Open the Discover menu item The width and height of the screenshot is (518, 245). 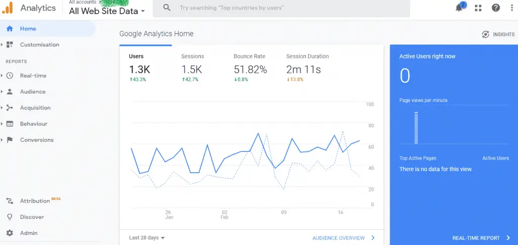[x=32, y=217]
